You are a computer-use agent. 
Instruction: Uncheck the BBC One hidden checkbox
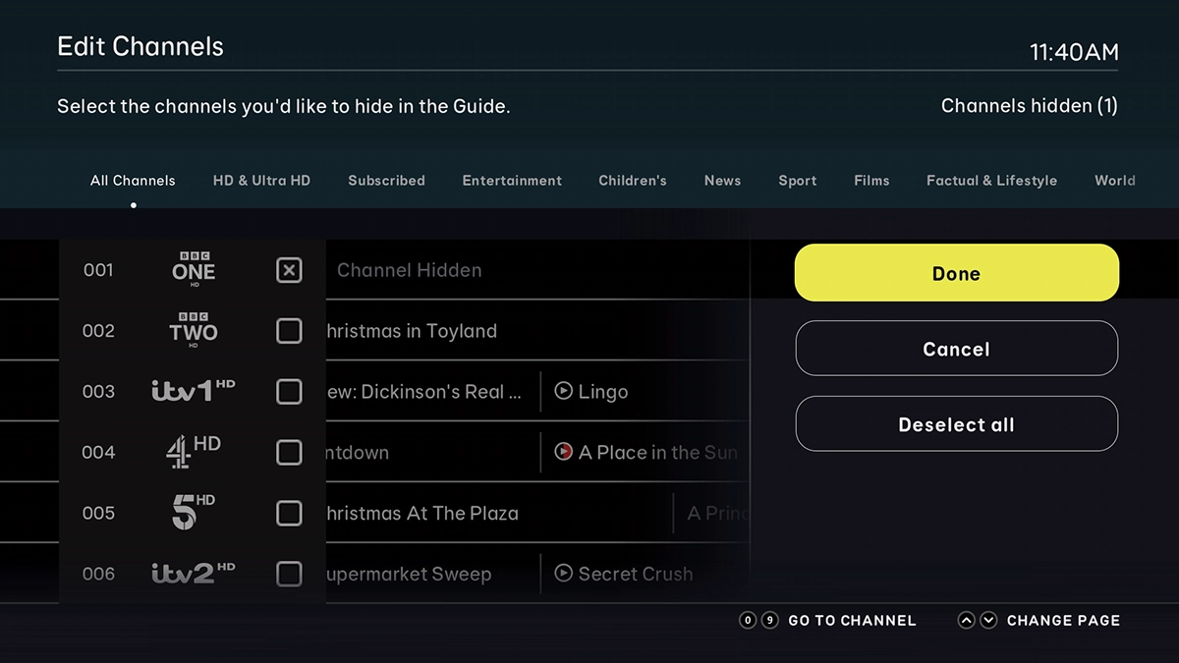[x=289, y=270]
